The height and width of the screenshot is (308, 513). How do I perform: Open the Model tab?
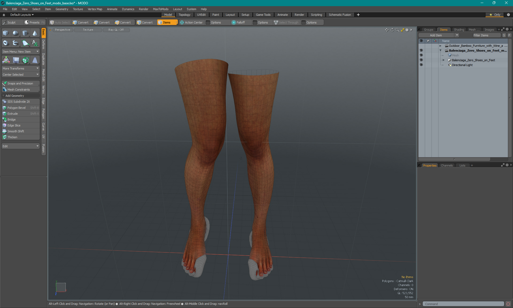click(x=168, y=15)
